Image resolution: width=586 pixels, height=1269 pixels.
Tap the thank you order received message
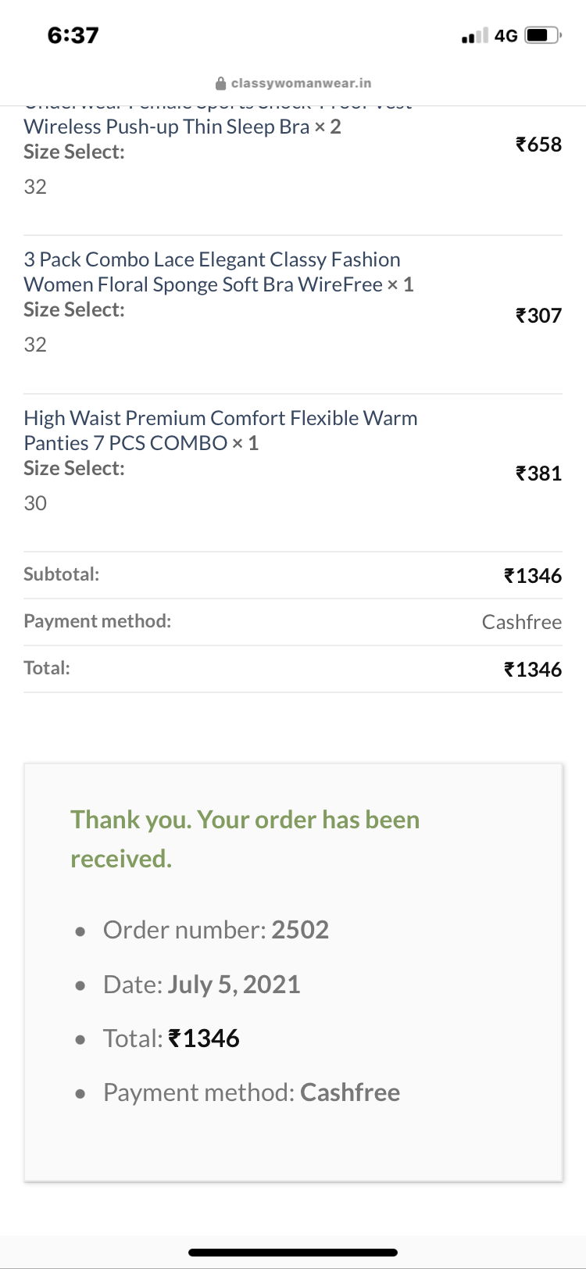[245, 839]
